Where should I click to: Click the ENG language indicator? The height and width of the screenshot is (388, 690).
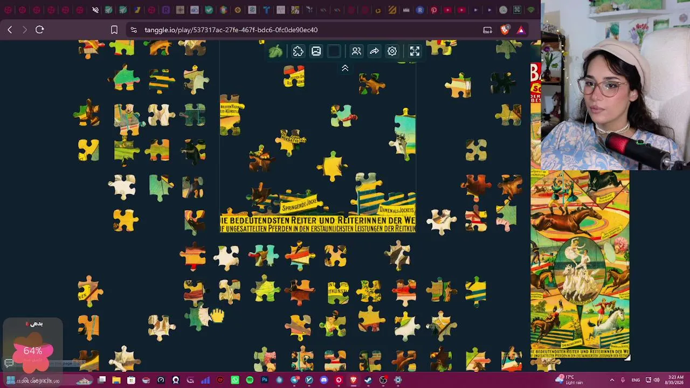coord(636,380)
